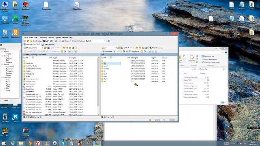
Task: Select the include folder in remote panel
Action: pyautogui.click(x=106, y=69)
